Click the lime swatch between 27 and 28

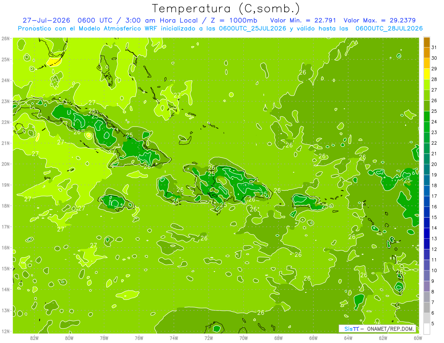pyautogui.click(x=427, y=85)
